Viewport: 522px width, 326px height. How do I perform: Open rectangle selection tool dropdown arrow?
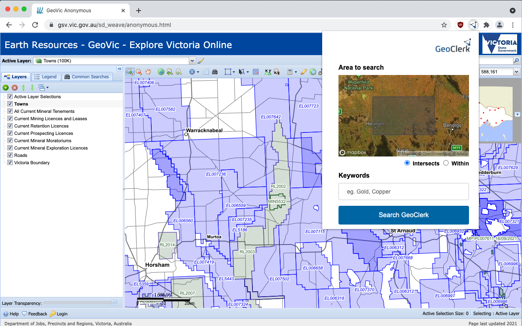pos(234,72)
